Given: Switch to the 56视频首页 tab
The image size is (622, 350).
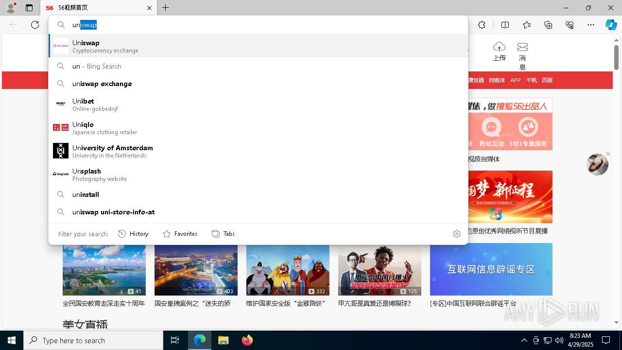Looking at the screenshot, I should point(98,8).
